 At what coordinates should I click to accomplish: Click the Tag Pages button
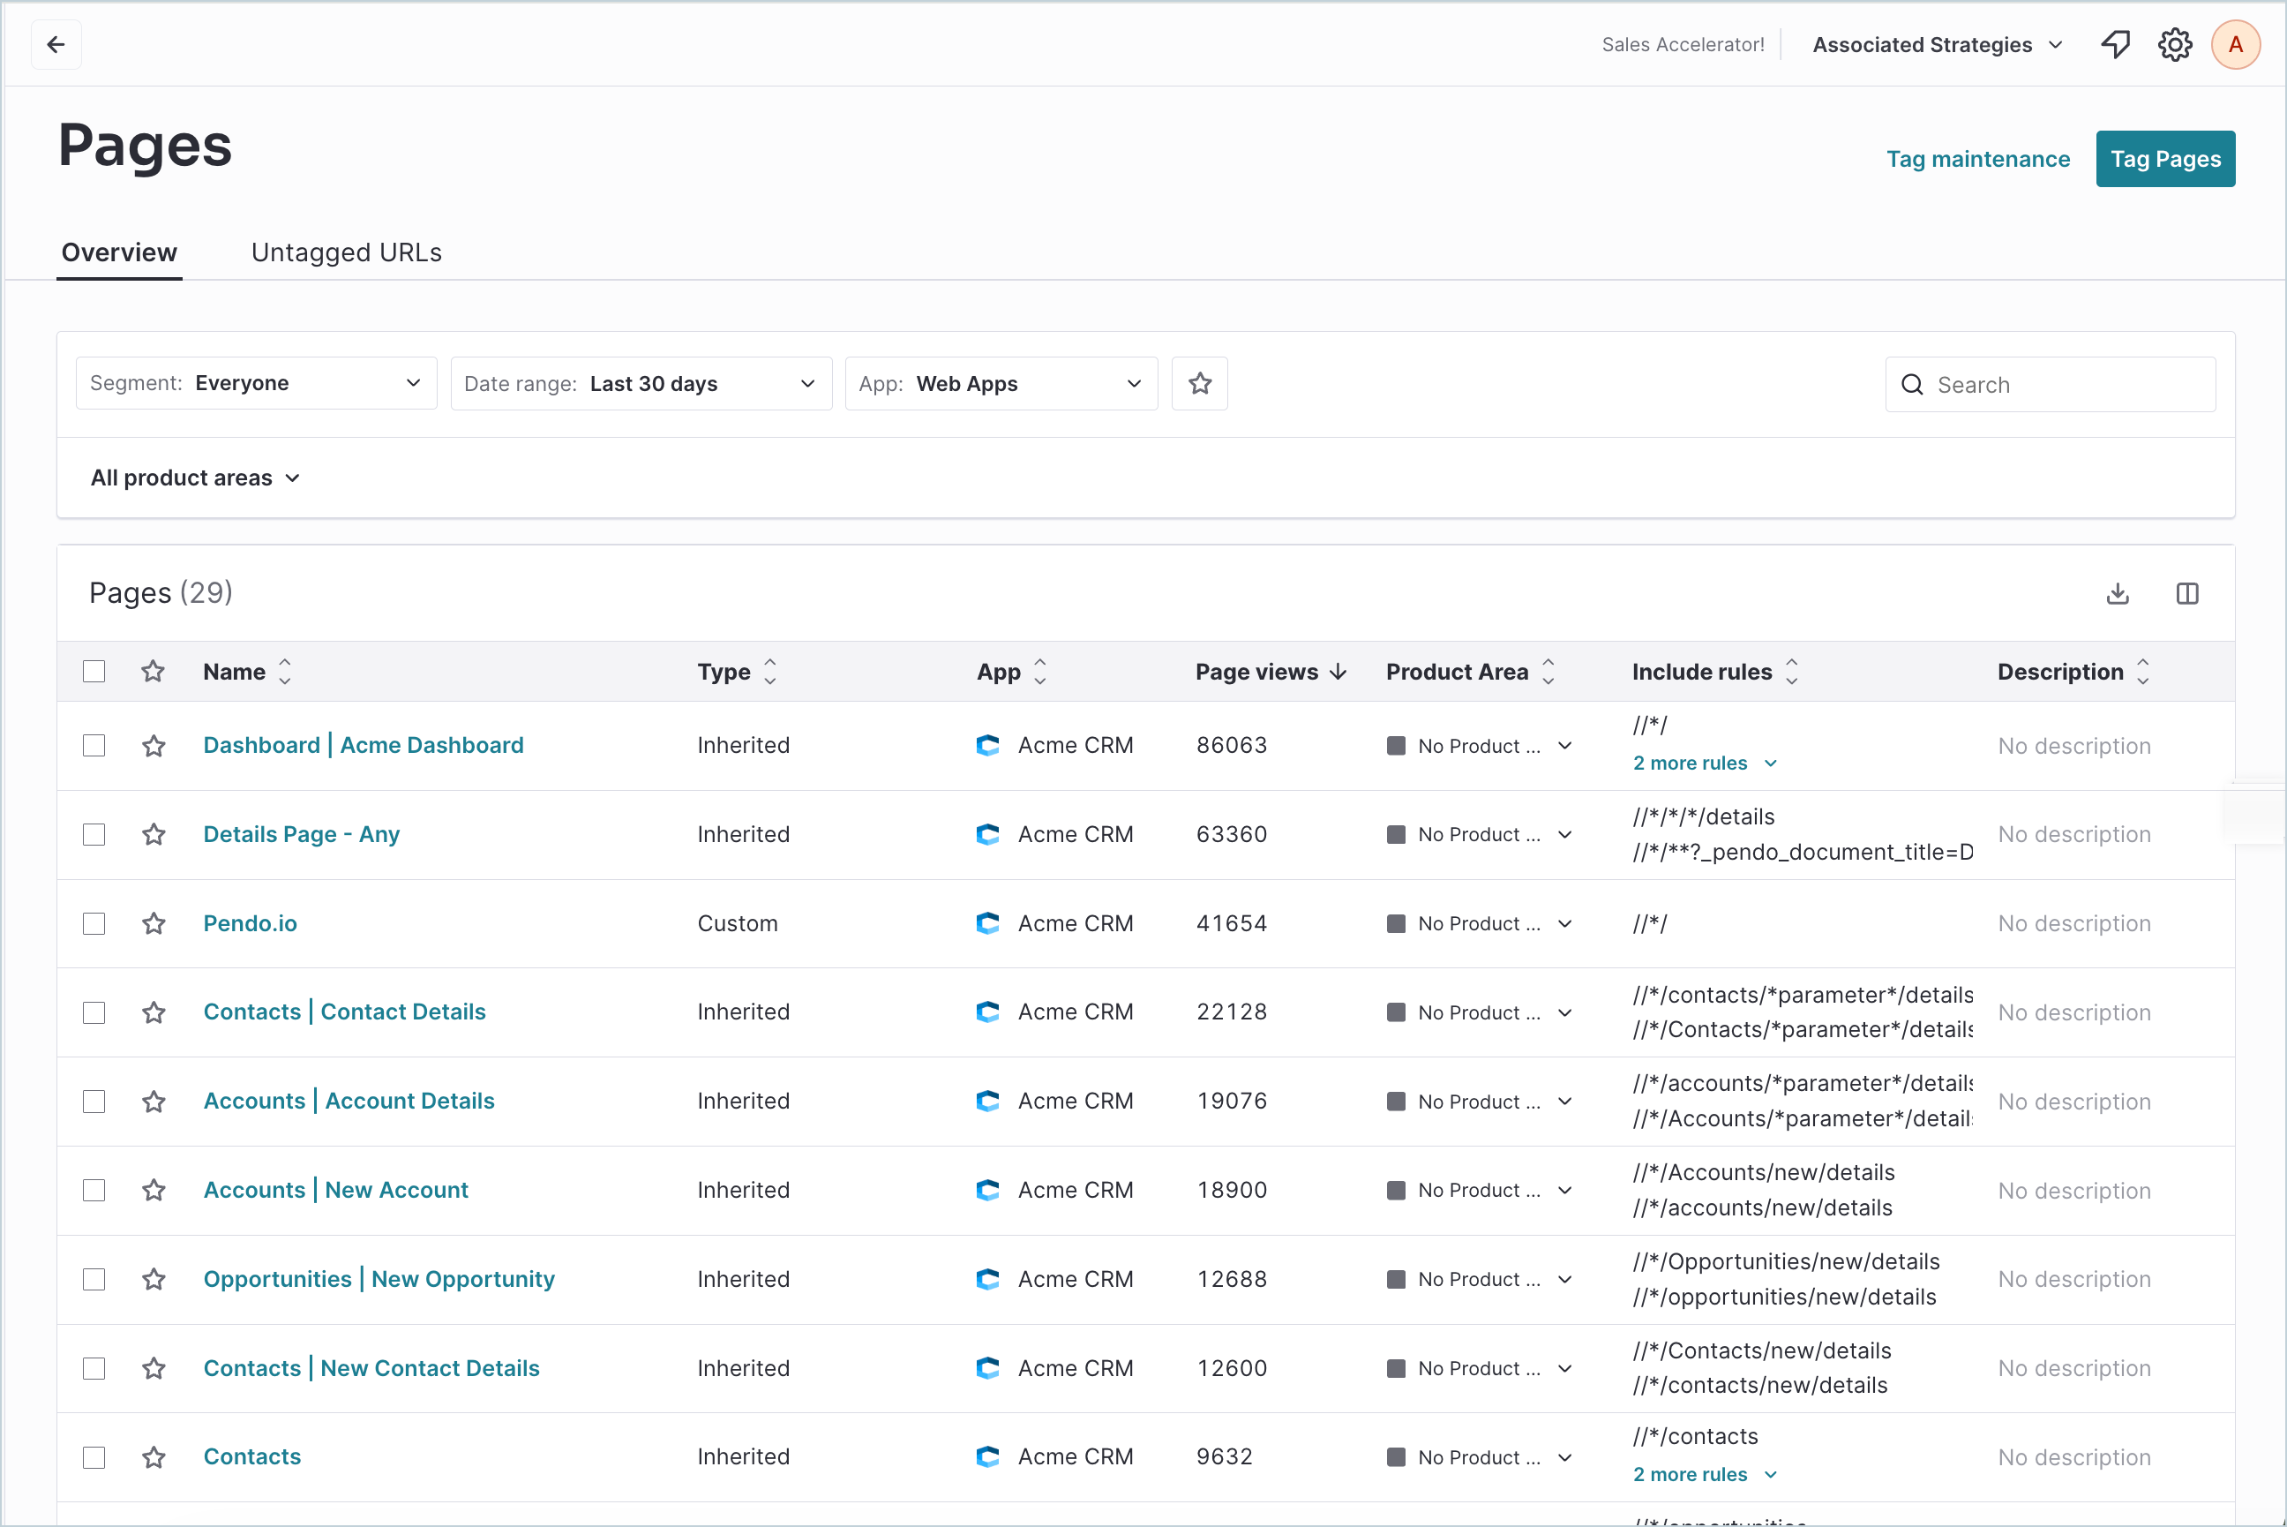2165,159
